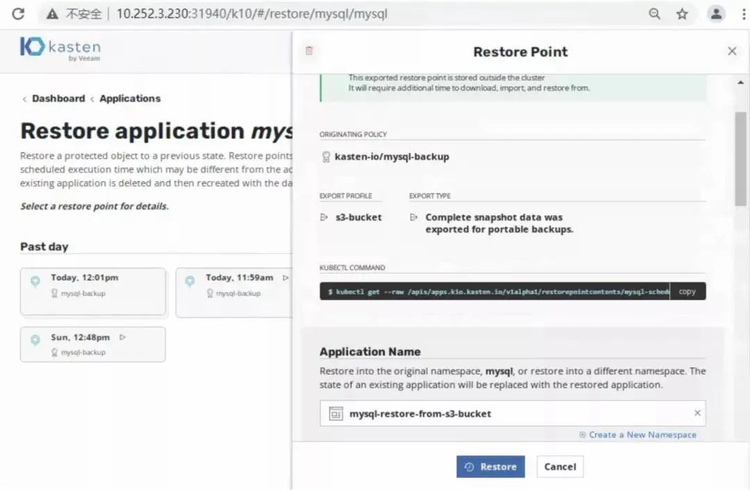The image size is (750, 491).
Task: Click the Kasten logo
Action: pos(60,49)
